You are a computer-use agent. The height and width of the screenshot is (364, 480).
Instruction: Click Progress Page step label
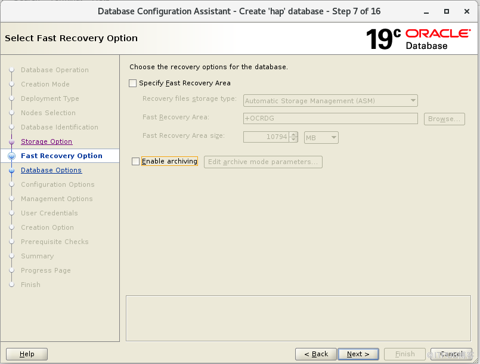point(45,270)
